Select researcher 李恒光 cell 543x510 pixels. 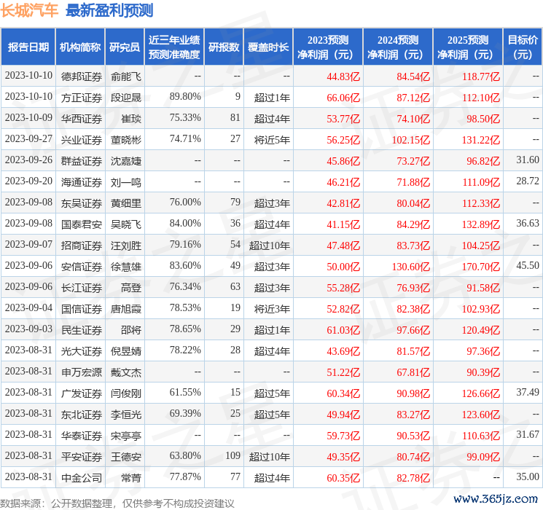[125, 415]
